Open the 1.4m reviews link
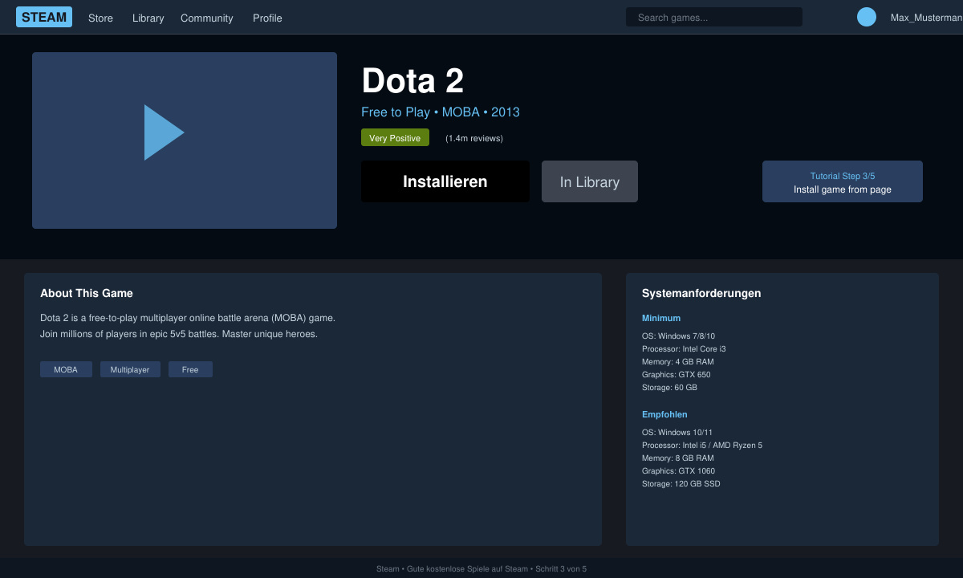Image resolution: width=963 pixels, height=578 pixels. click(474, 138)
